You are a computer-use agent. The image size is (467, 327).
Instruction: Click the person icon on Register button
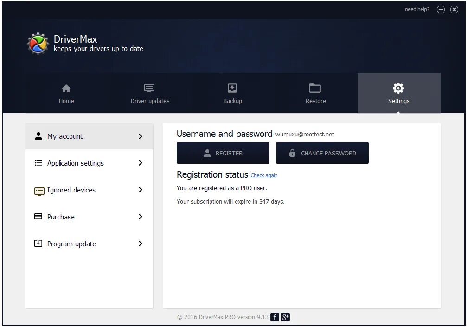click(207, 153)
